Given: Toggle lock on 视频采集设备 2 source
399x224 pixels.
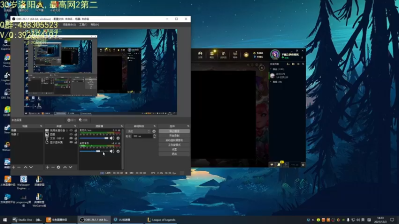Looking at the screenshot, I should pyautogui.click(x=76, y=130).
